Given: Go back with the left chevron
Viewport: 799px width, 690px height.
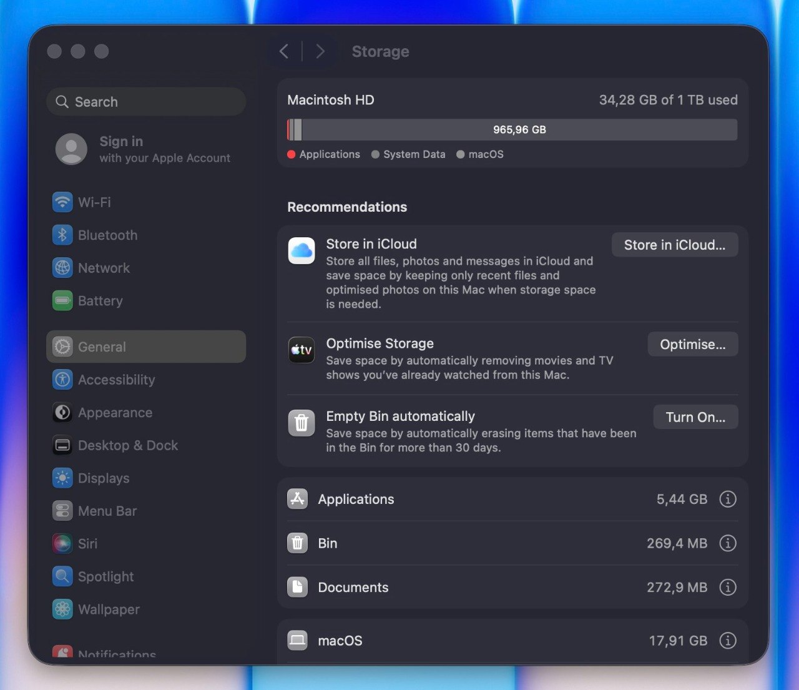Looking at the screenshot, I should 284,51.
